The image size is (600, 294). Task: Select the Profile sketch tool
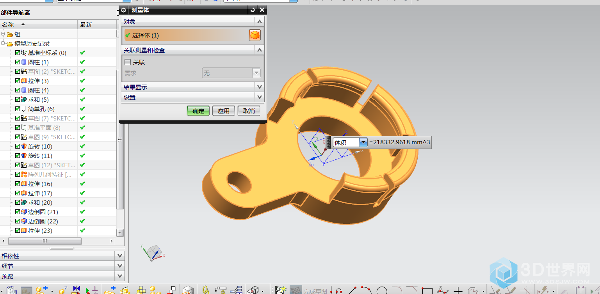(x=336, y=290)
